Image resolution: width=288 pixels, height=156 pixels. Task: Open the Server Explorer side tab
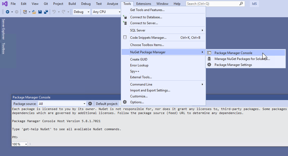[x=3, y=29]
